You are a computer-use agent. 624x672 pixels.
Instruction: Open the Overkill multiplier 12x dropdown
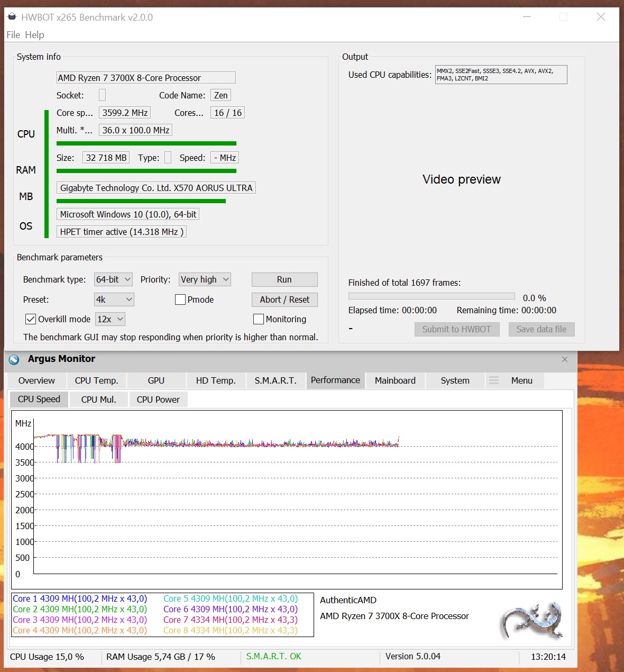click(110, 319)
